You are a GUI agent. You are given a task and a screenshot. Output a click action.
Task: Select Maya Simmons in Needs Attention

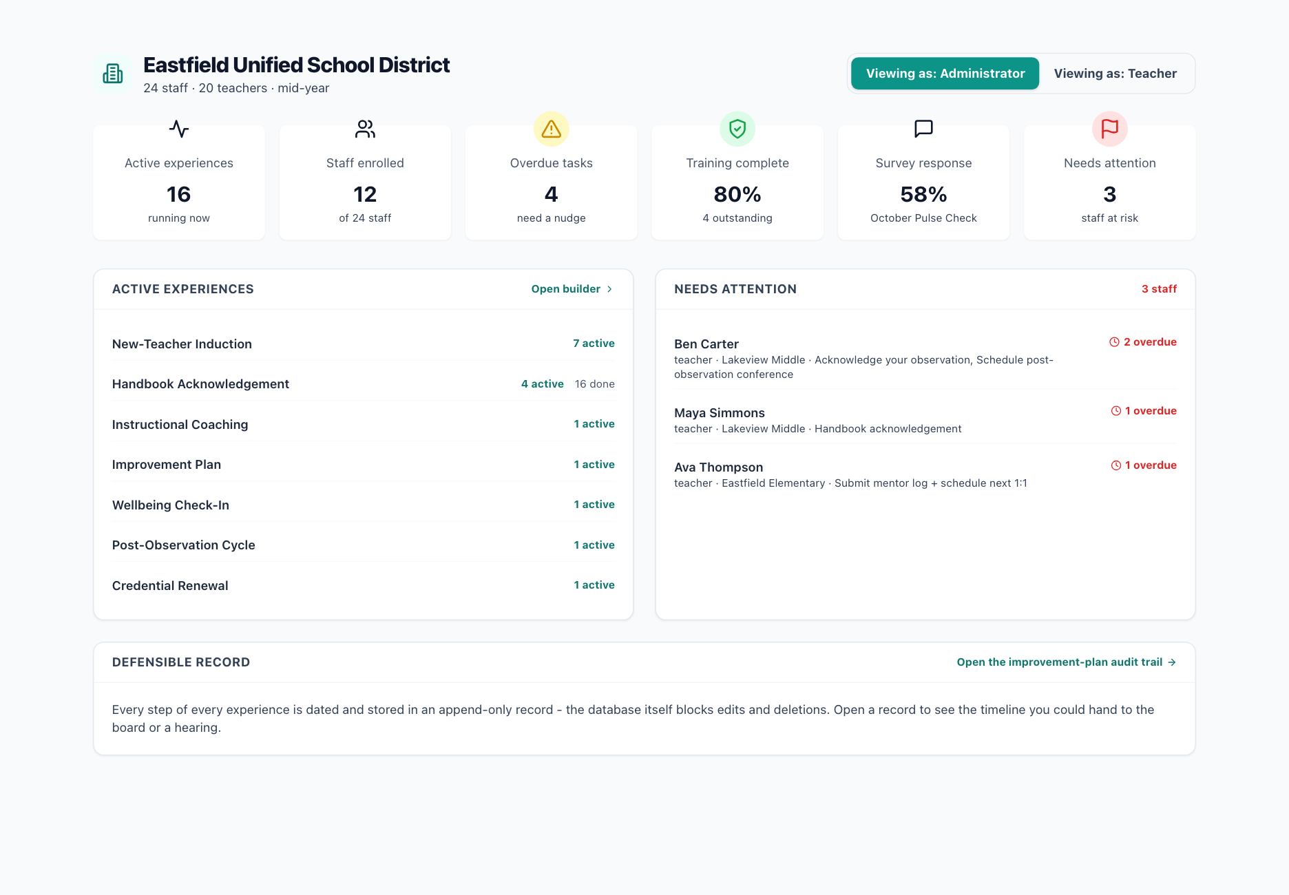[925, 420]
